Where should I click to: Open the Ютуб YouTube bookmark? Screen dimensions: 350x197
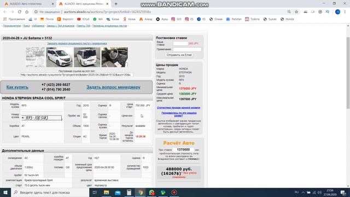pyautogui.click(x=83, y=19)
